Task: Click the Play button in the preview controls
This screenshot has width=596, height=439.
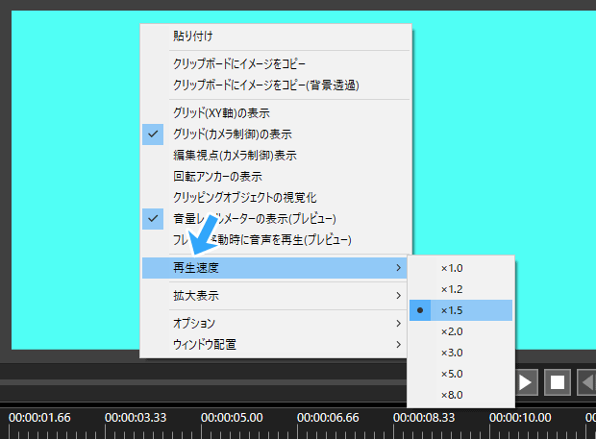Action: tap(527, 382)
